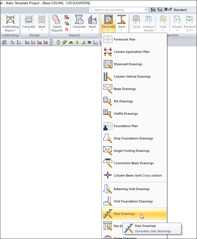The width and height of the screenshot is (197, 239).
Task: Expand the Modal dropdown
Action: point(177,30)
